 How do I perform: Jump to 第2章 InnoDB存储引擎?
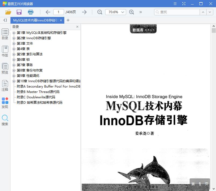(34, 38)
